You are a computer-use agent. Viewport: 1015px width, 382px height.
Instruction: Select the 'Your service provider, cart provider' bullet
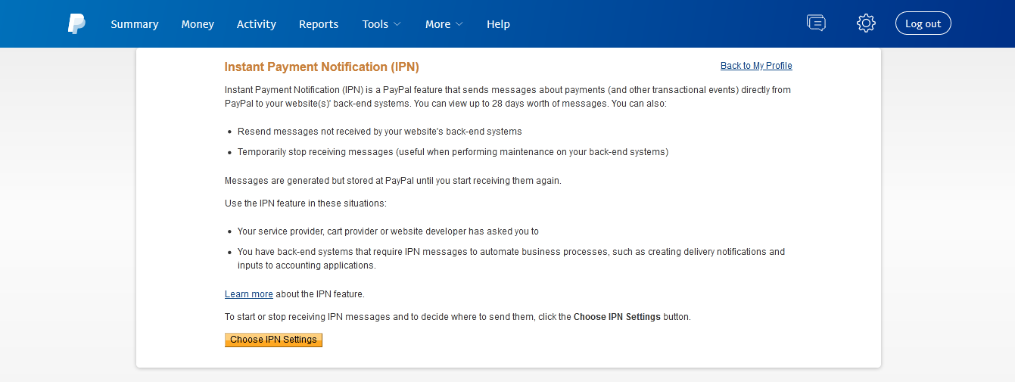[x=388, y=231]
